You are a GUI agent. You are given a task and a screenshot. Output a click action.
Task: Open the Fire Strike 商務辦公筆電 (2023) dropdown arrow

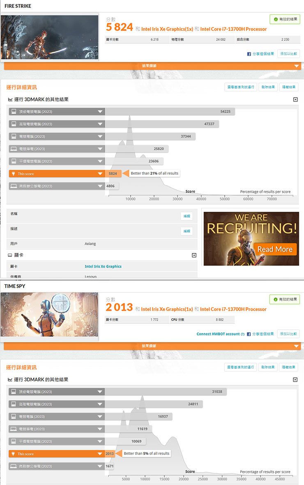100,186
